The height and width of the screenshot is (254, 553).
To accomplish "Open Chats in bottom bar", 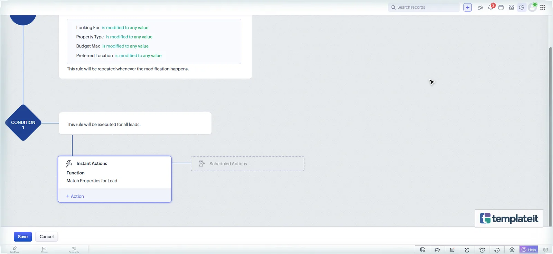I will [x=44, y=250].
